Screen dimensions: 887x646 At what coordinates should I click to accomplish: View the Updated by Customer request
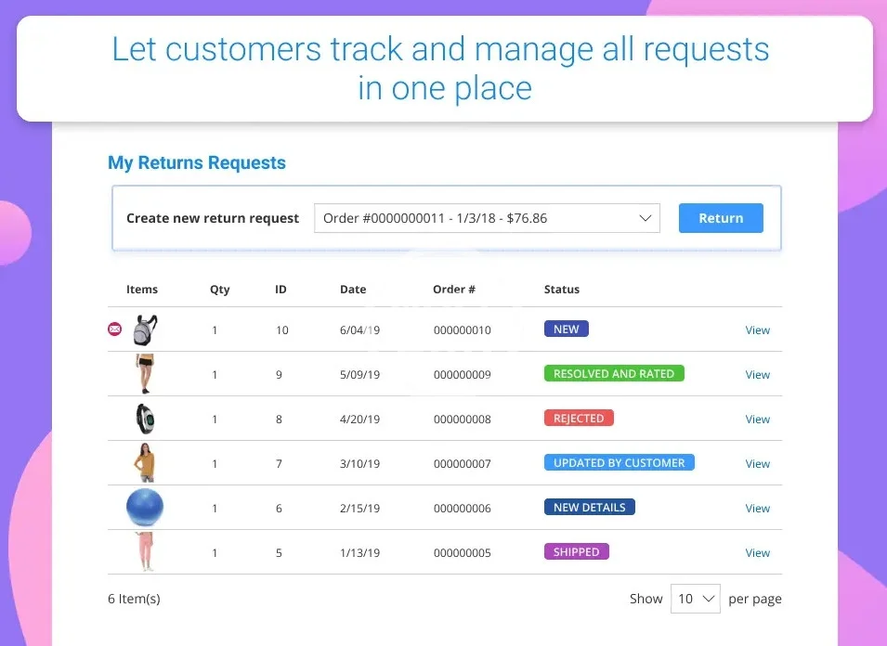tap(757, 464)
